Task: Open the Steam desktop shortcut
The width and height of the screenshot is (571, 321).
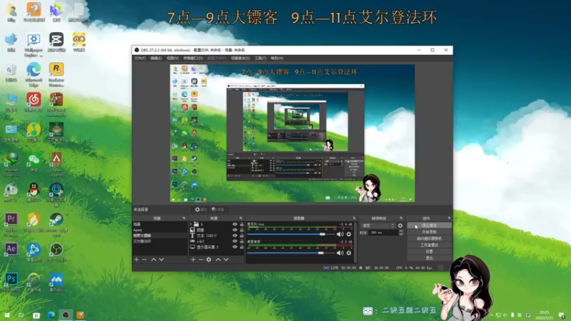Action: pyautogui.click(x=56, y=223)
